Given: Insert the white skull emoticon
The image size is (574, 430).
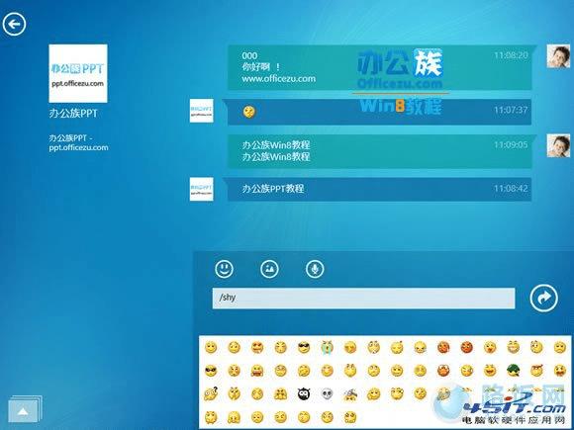Looking at the screenshot, I should pyautogui.click(x=327, y=393).
